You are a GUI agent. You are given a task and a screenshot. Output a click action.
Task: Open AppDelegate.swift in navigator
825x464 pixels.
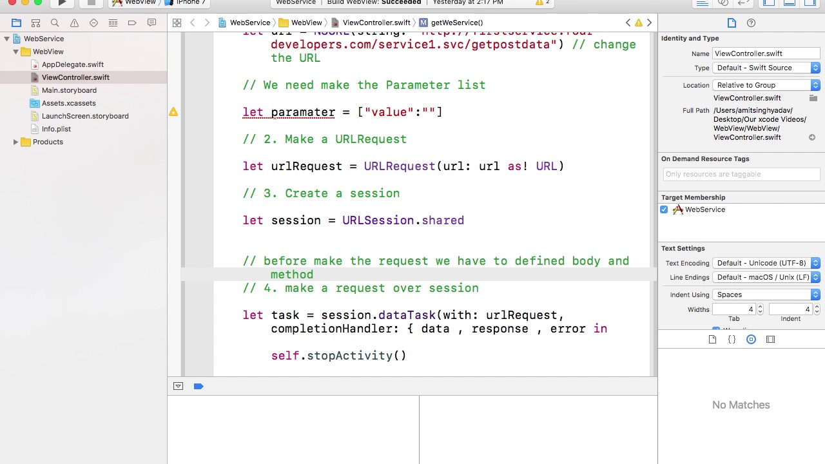tap(72, 64)
